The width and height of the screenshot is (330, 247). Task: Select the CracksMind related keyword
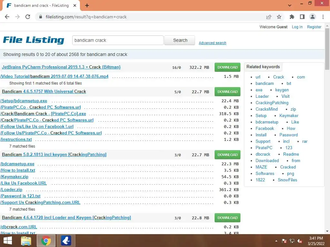coord(267,109)
